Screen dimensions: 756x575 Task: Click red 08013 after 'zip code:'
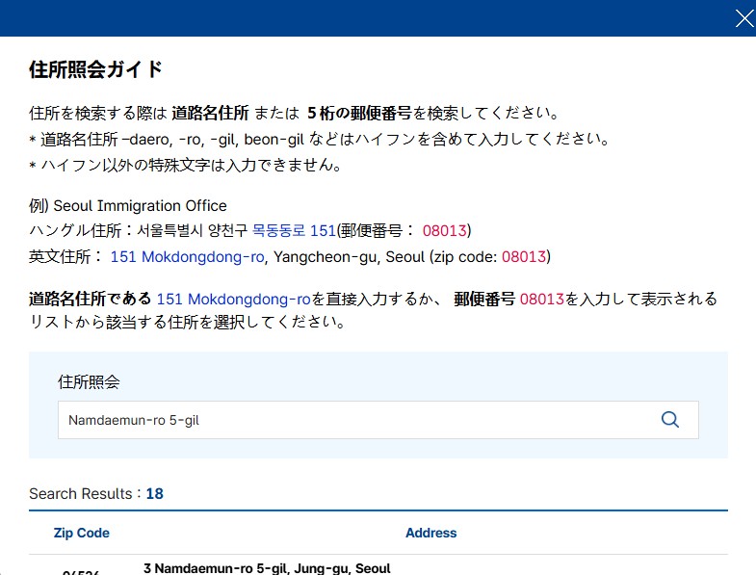(524, 257)
